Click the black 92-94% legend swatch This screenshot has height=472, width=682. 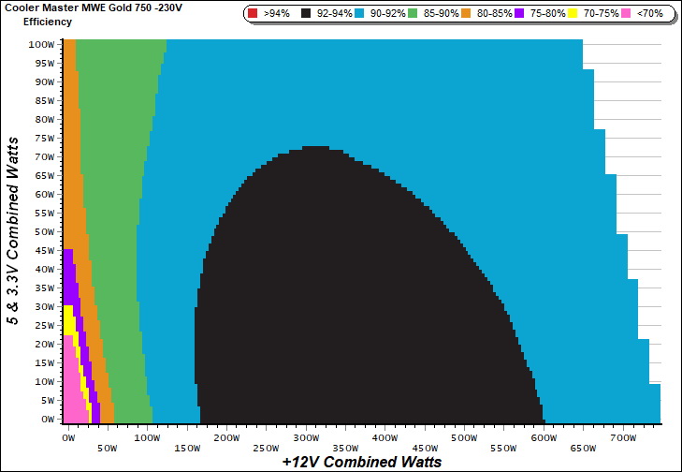(x=304, y=14)
